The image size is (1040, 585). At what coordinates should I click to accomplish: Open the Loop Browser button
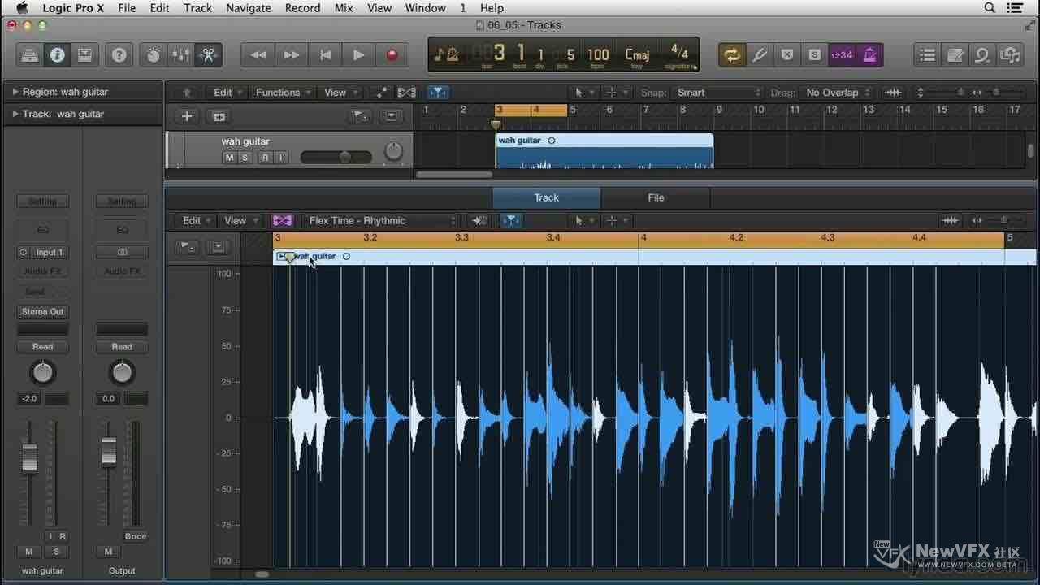point(982,55)
